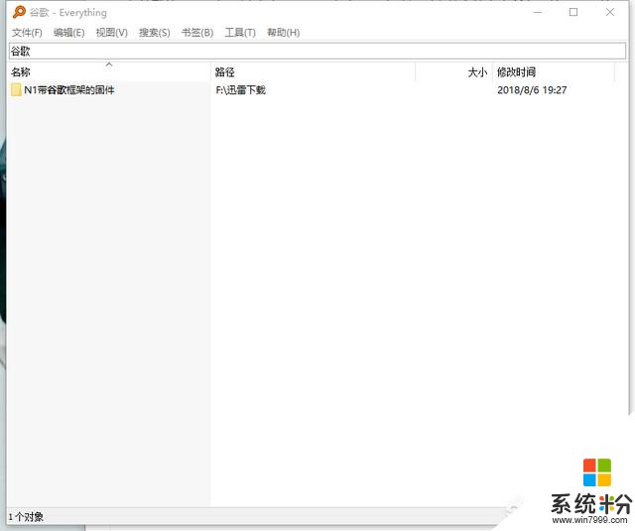Sort results by 大小 column header
Viewport: 635px width, 531px height.
click(454, 72)
